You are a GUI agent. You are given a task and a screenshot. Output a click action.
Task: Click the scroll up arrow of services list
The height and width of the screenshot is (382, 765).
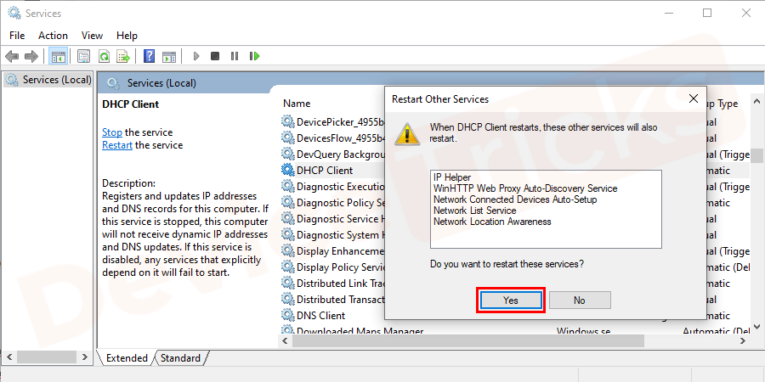coord(756,101)
